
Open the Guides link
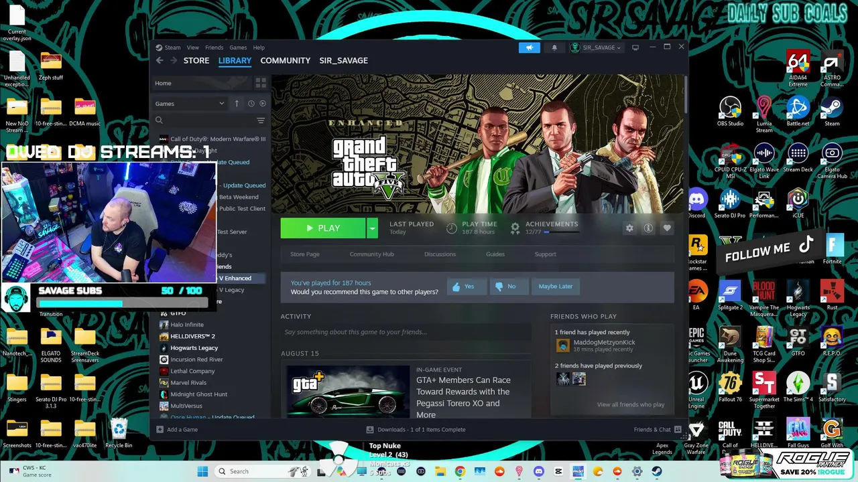click(495, 254)
